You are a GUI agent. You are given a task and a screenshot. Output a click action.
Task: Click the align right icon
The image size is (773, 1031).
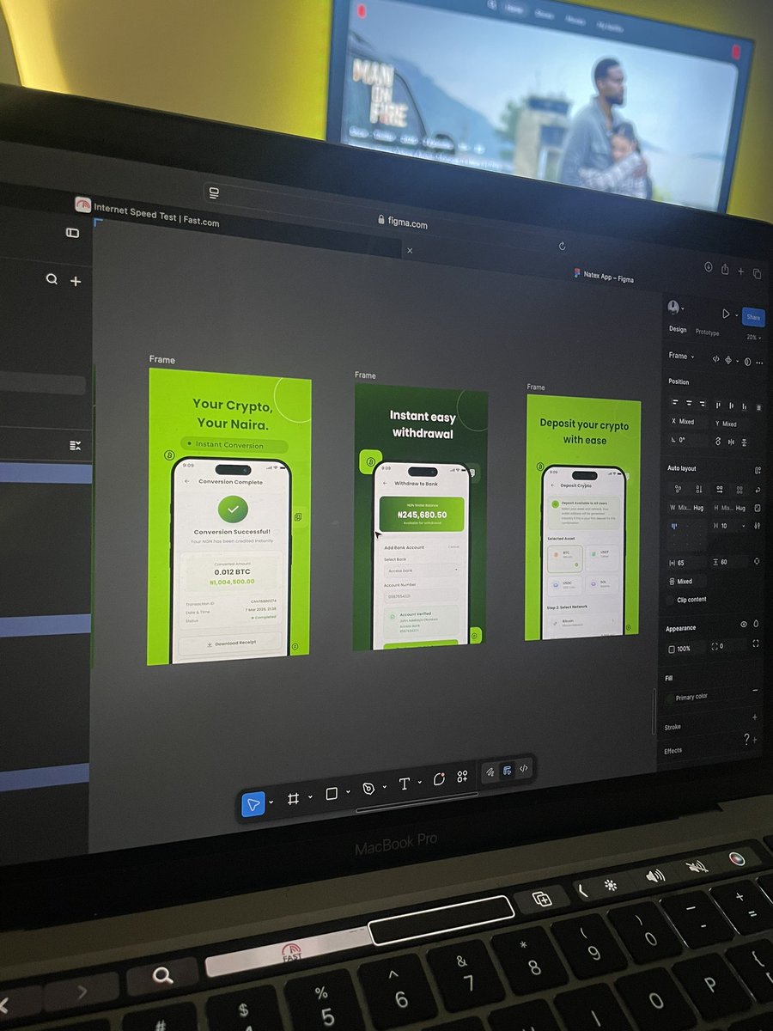pyautogui.click(x=702, y=403)
